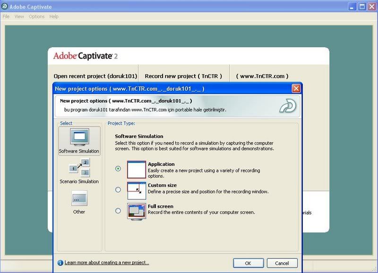Image resolution: width=378 pixels, height=273 pixels.
Task: Click the 'Project Type:' group label
Action: (121, 123)
